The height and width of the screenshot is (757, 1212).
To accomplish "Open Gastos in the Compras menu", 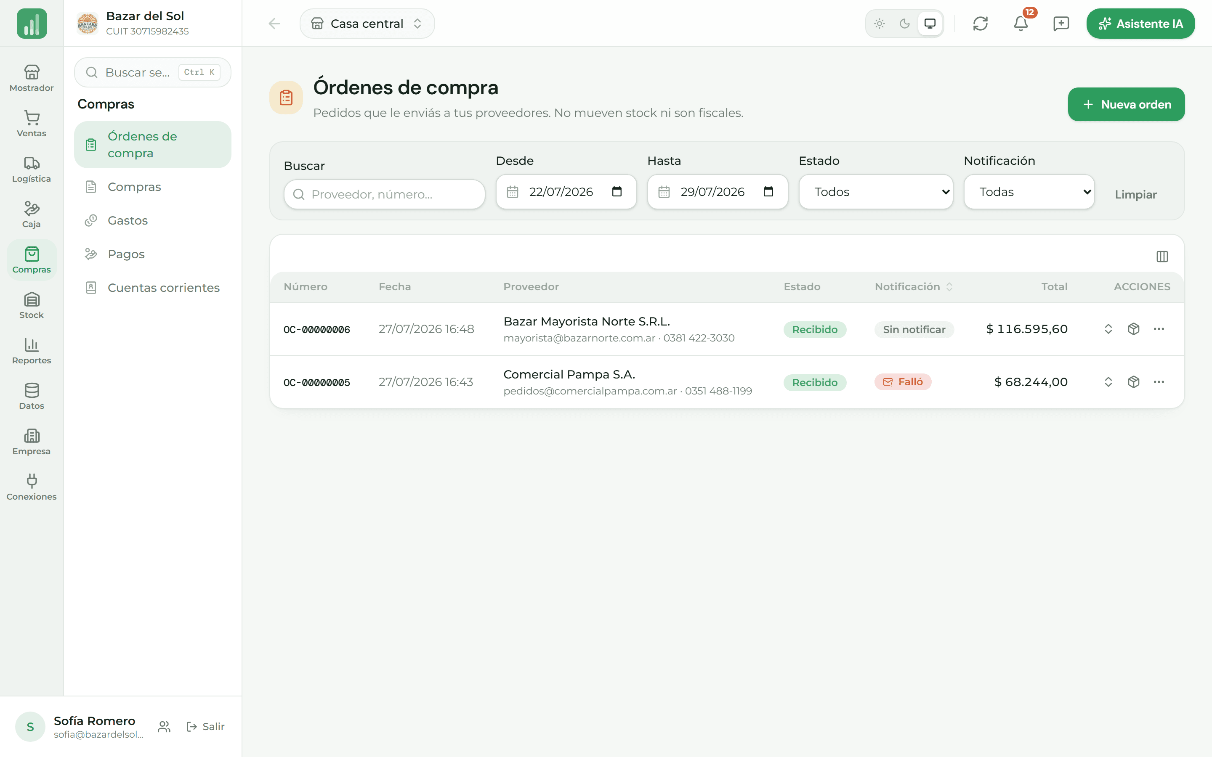I will pyautogui.click(x=153, y=220).
